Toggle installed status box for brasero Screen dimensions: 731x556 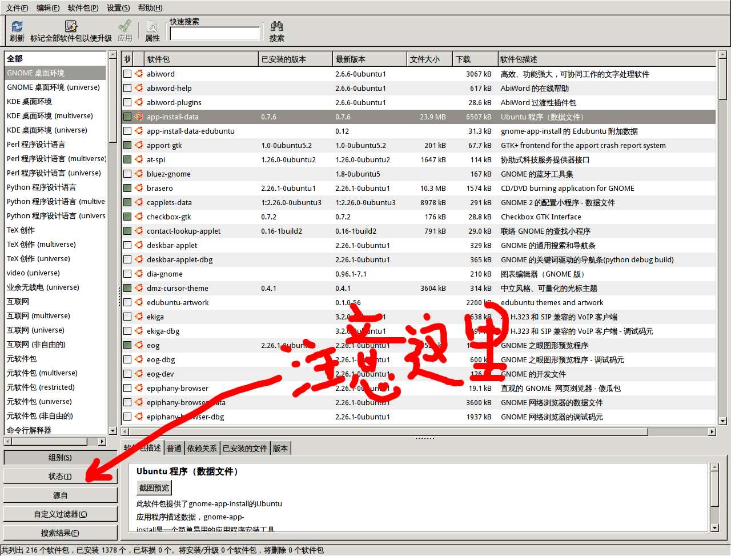[127, 188]
